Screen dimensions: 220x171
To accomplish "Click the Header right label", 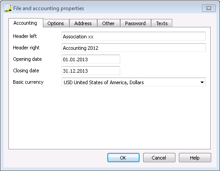I will (26, 48).
